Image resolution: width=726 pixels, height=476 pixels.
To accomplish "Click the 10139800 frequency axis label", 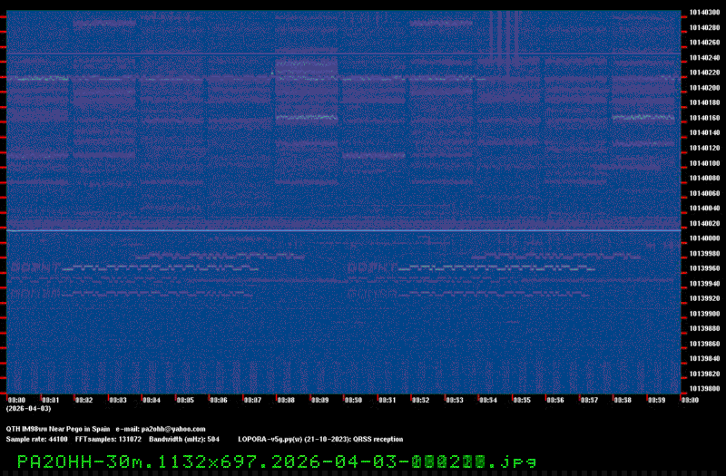I will (x=704, y=388).
